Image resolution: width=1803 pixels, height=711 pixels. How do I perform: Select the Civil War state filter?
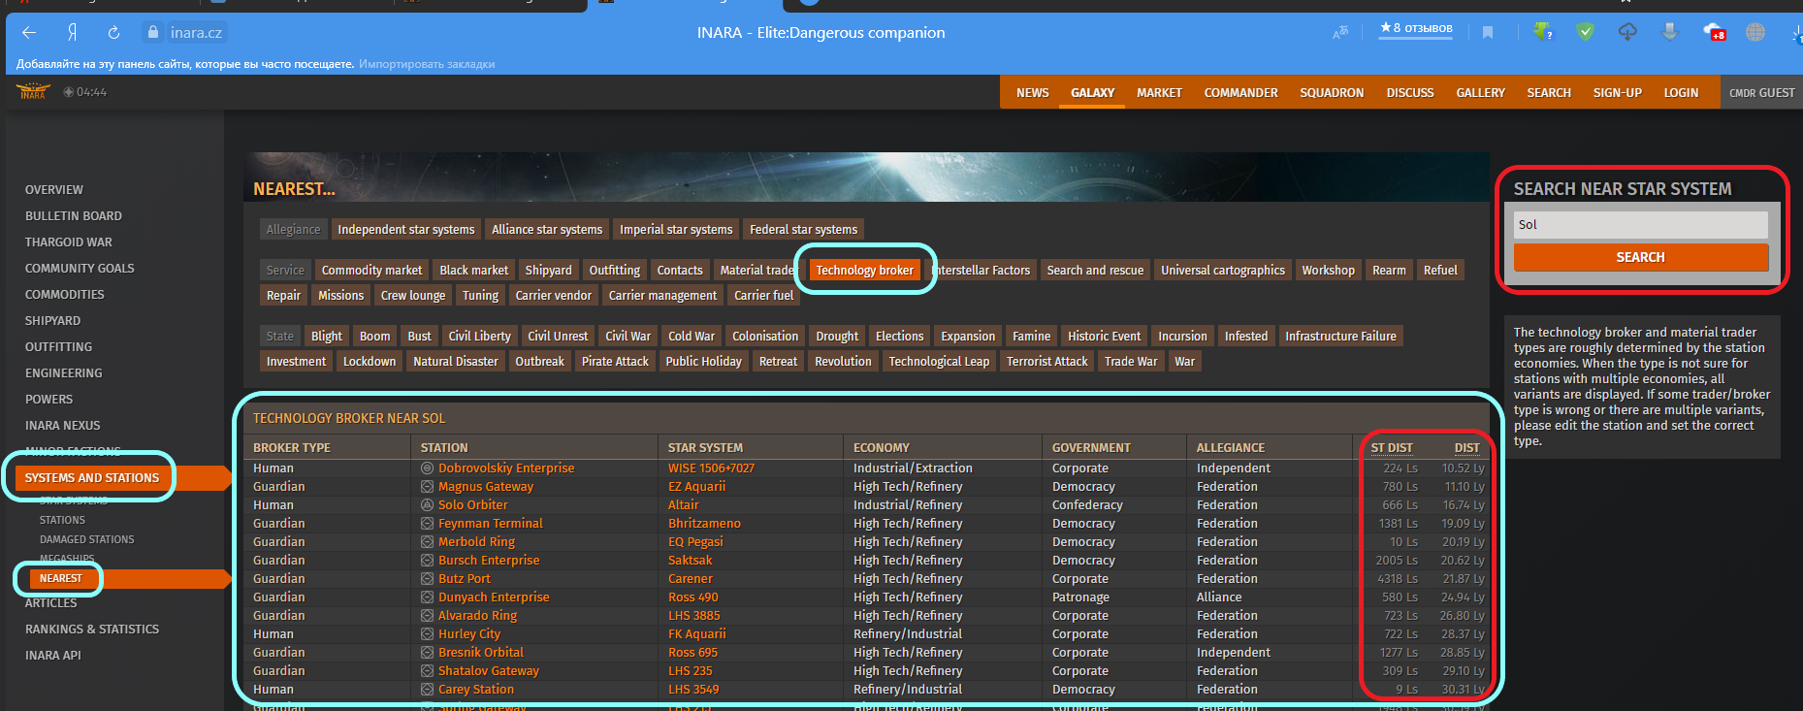point(628,337)
